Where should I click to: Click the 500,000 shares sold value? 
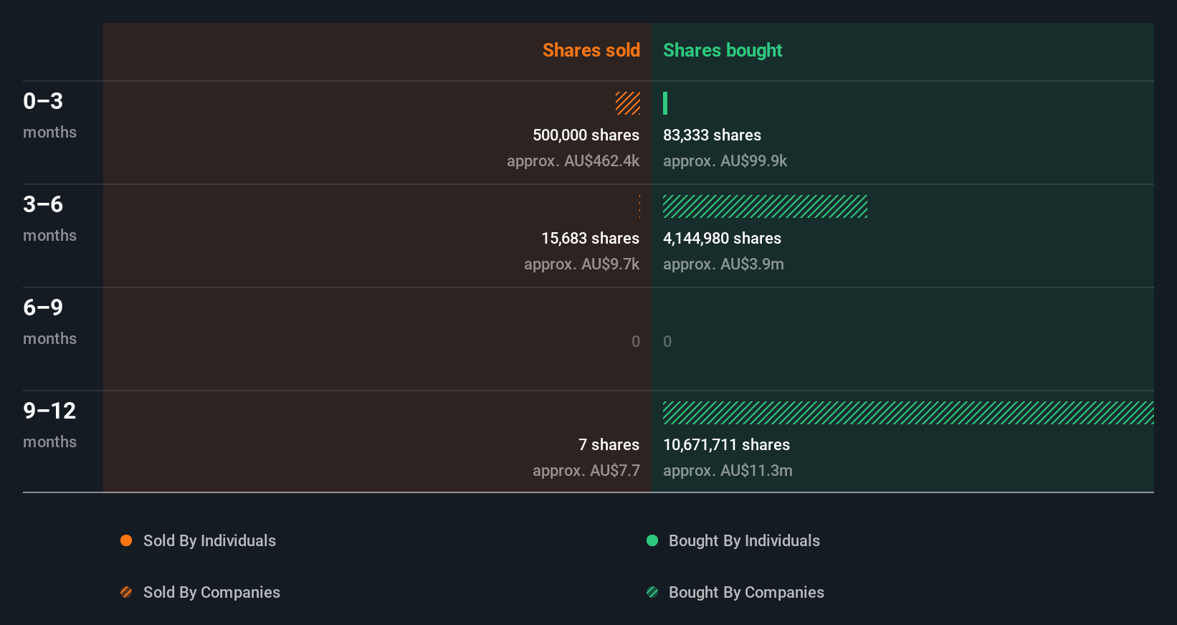(586, 135)
